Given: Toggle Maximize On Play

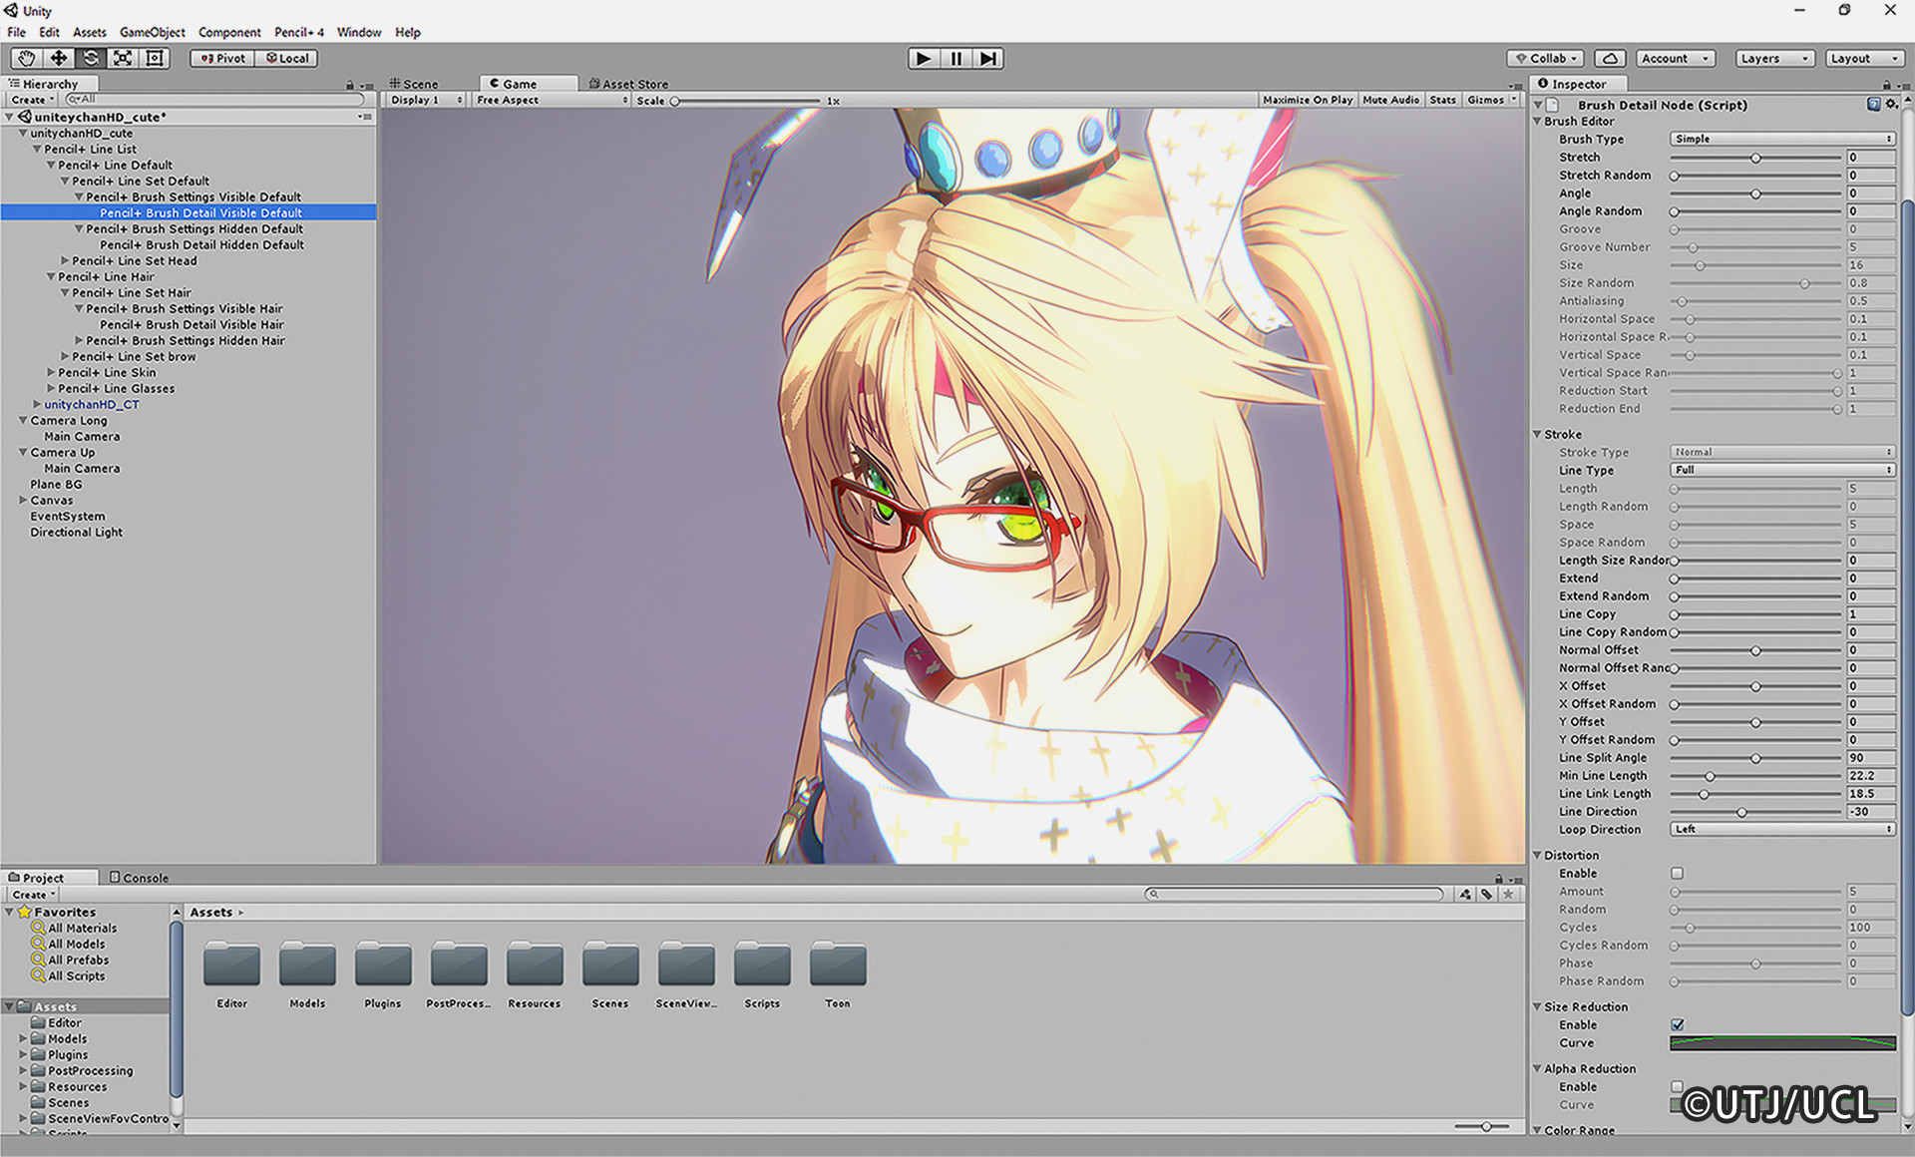Looking at the screenshot, I should (1307, 100).
